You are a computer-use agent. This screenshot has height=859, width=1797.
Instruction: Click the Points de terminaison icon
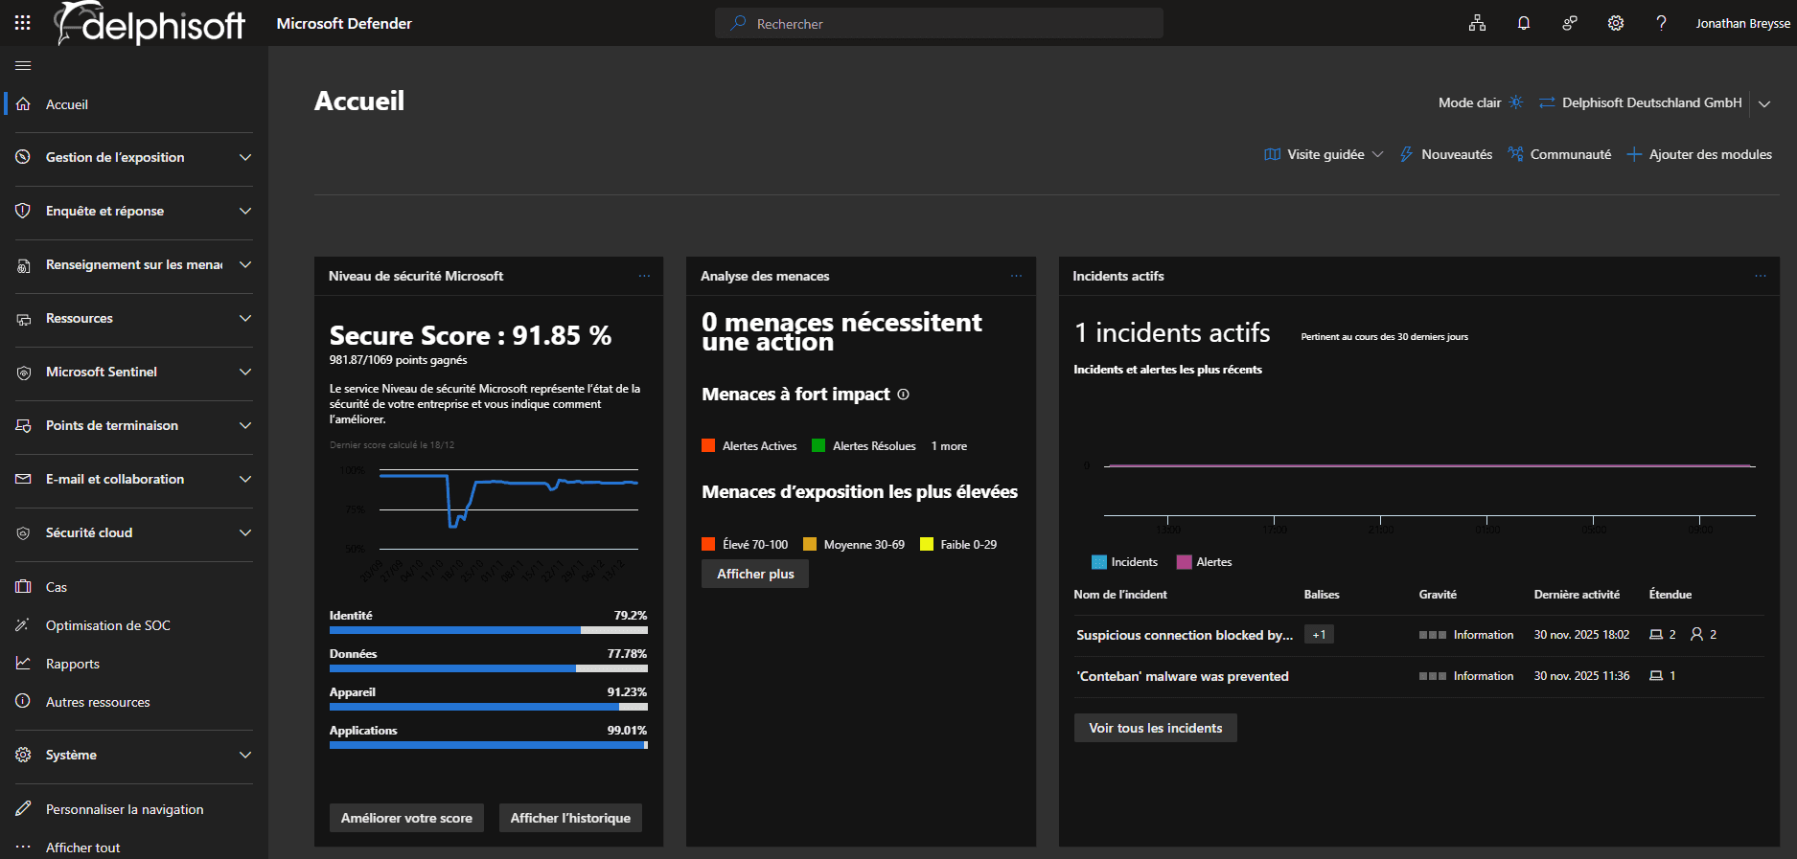23,425
